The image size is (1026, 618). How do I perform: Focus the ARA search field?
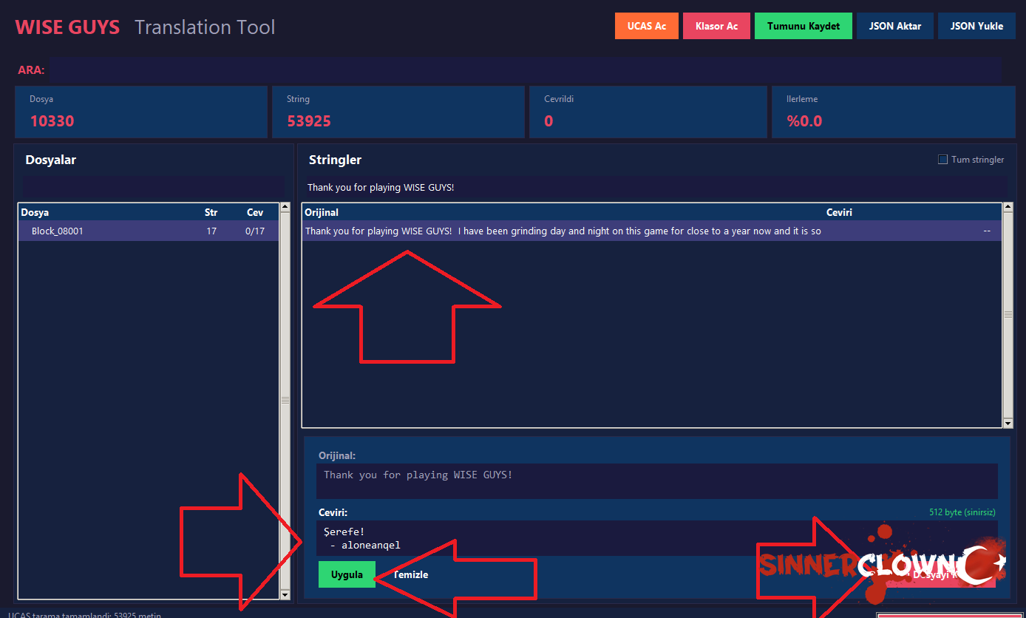(517, 70)
